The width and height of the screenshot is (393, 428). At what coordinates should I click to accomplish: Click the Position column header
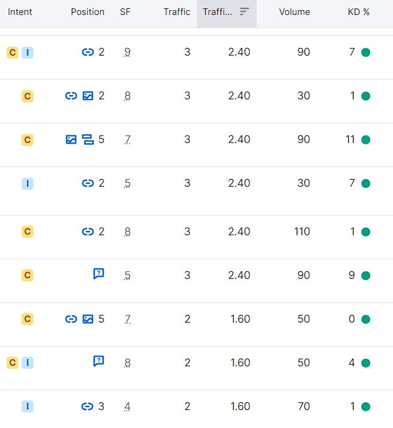coord(87,12)
